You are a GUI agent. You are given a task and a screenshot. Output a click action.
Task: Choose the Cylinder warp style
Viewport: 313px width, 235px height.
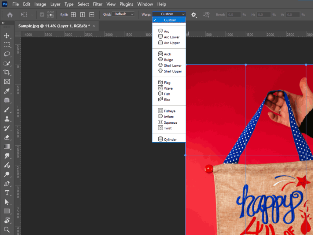(169, 139)
